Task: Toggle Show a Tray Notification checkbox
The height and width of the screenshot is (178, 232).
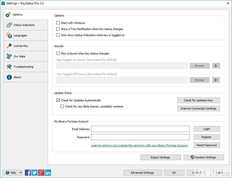Action: pos(58,29)
